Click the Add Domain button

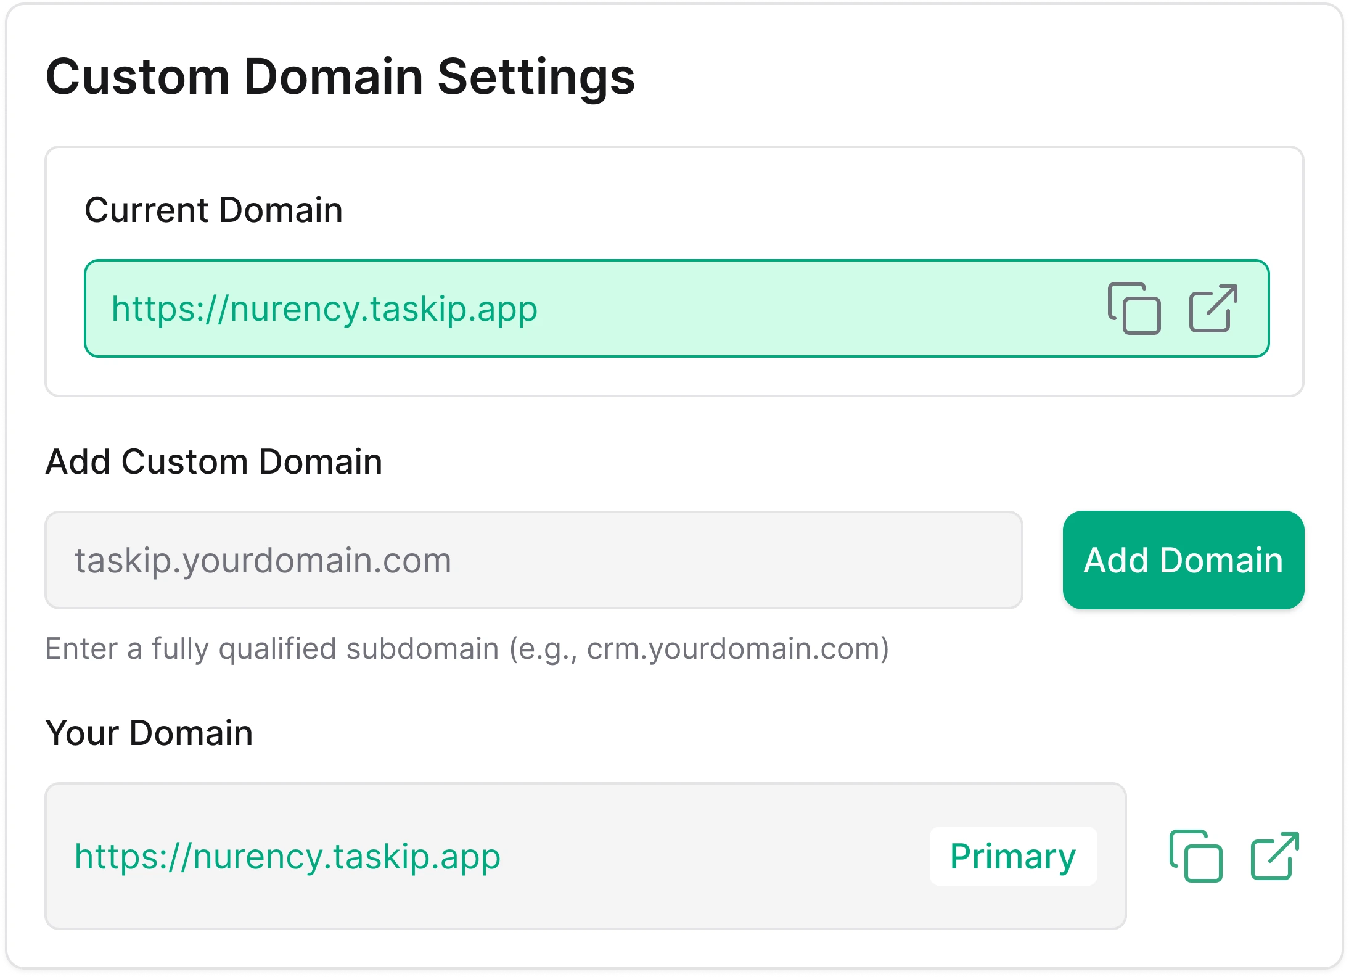pyautogui.click(x=1183, y=560)
